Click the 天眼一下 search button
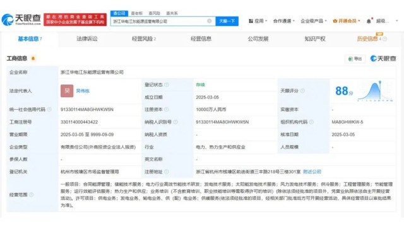 [227, 21]
